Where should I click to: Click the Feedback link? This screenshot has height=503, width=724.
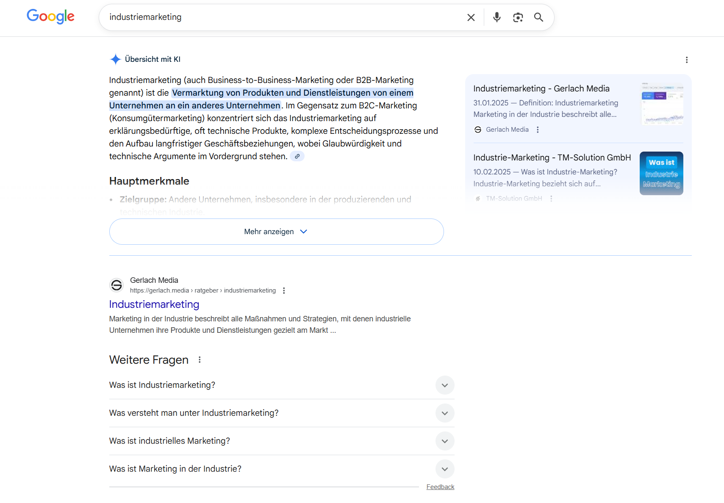tap(440, 487)
